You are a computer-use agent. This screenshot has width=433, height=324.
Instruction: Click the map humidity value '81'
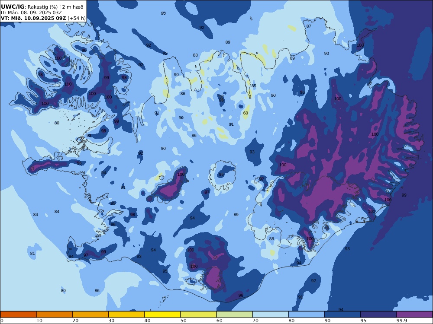click(x=32, y=253)
